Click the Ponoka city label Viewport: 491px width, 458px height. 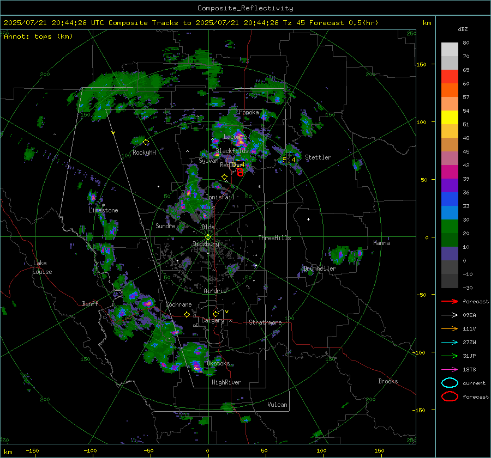pyautogui.click(x=249, y=112)
